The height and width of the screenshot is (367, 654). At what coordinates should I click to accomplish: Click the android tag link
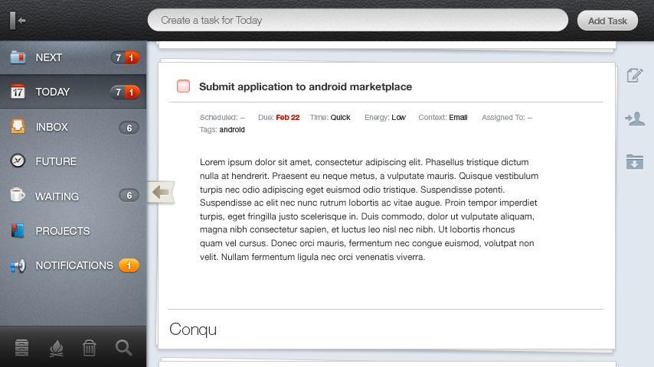click(232, 130)
